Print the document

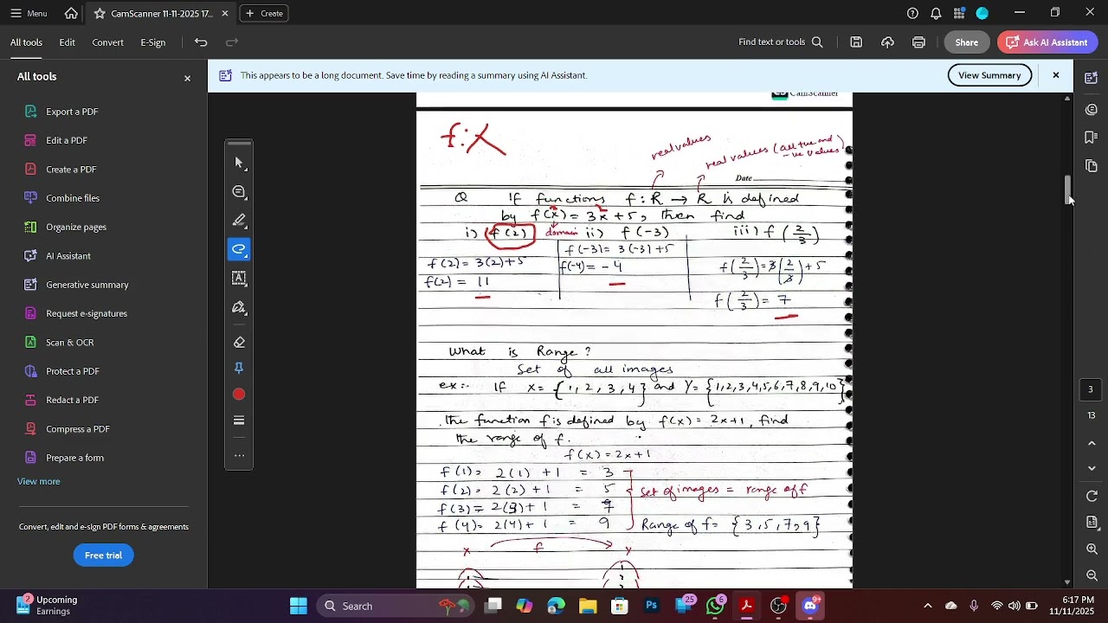tap(918, 42)
